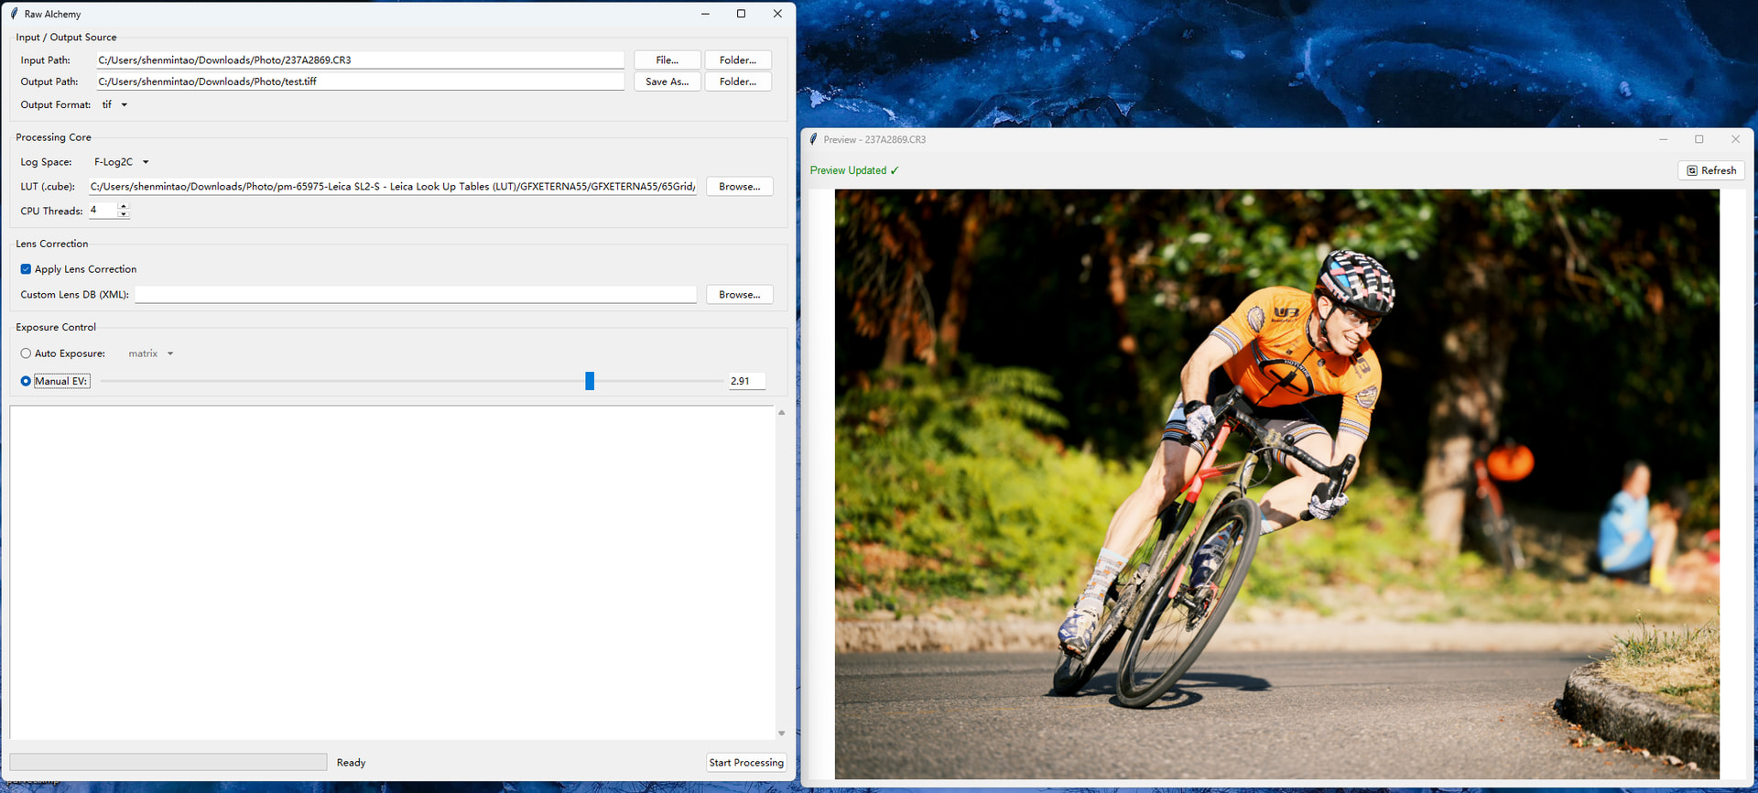Click the Manual EV value field 2.91
This screenshot has height=793, width=1758.
pyautogui.click(x=746, y=381)
